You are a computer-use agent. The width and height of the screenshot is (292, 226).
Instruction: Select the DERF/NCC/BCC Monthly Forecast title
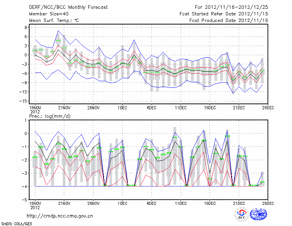tap(68, 7)
